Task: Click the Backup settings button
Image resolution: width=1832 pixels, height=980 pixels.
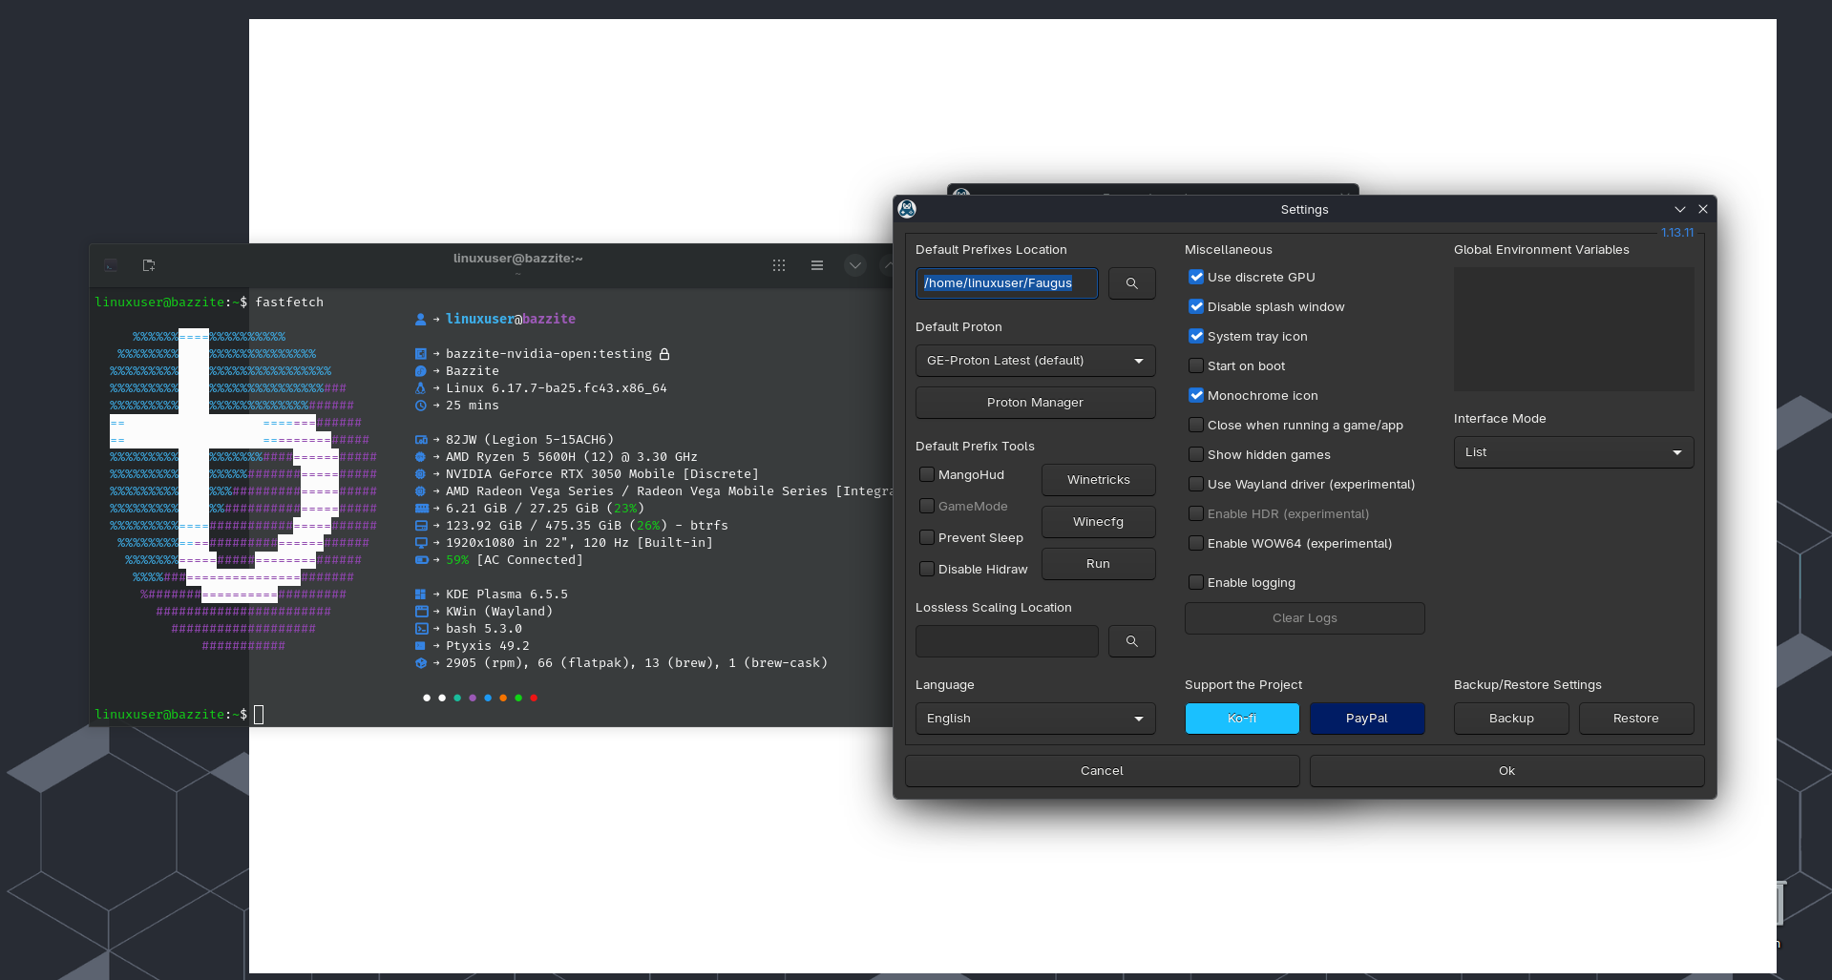Action: click(1511, 719)
